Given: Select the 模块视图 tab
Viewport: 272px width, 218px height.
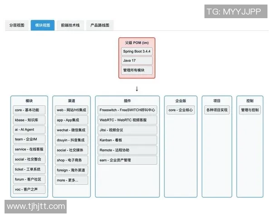Looking at the screenshot, I should tap(43, 25).
